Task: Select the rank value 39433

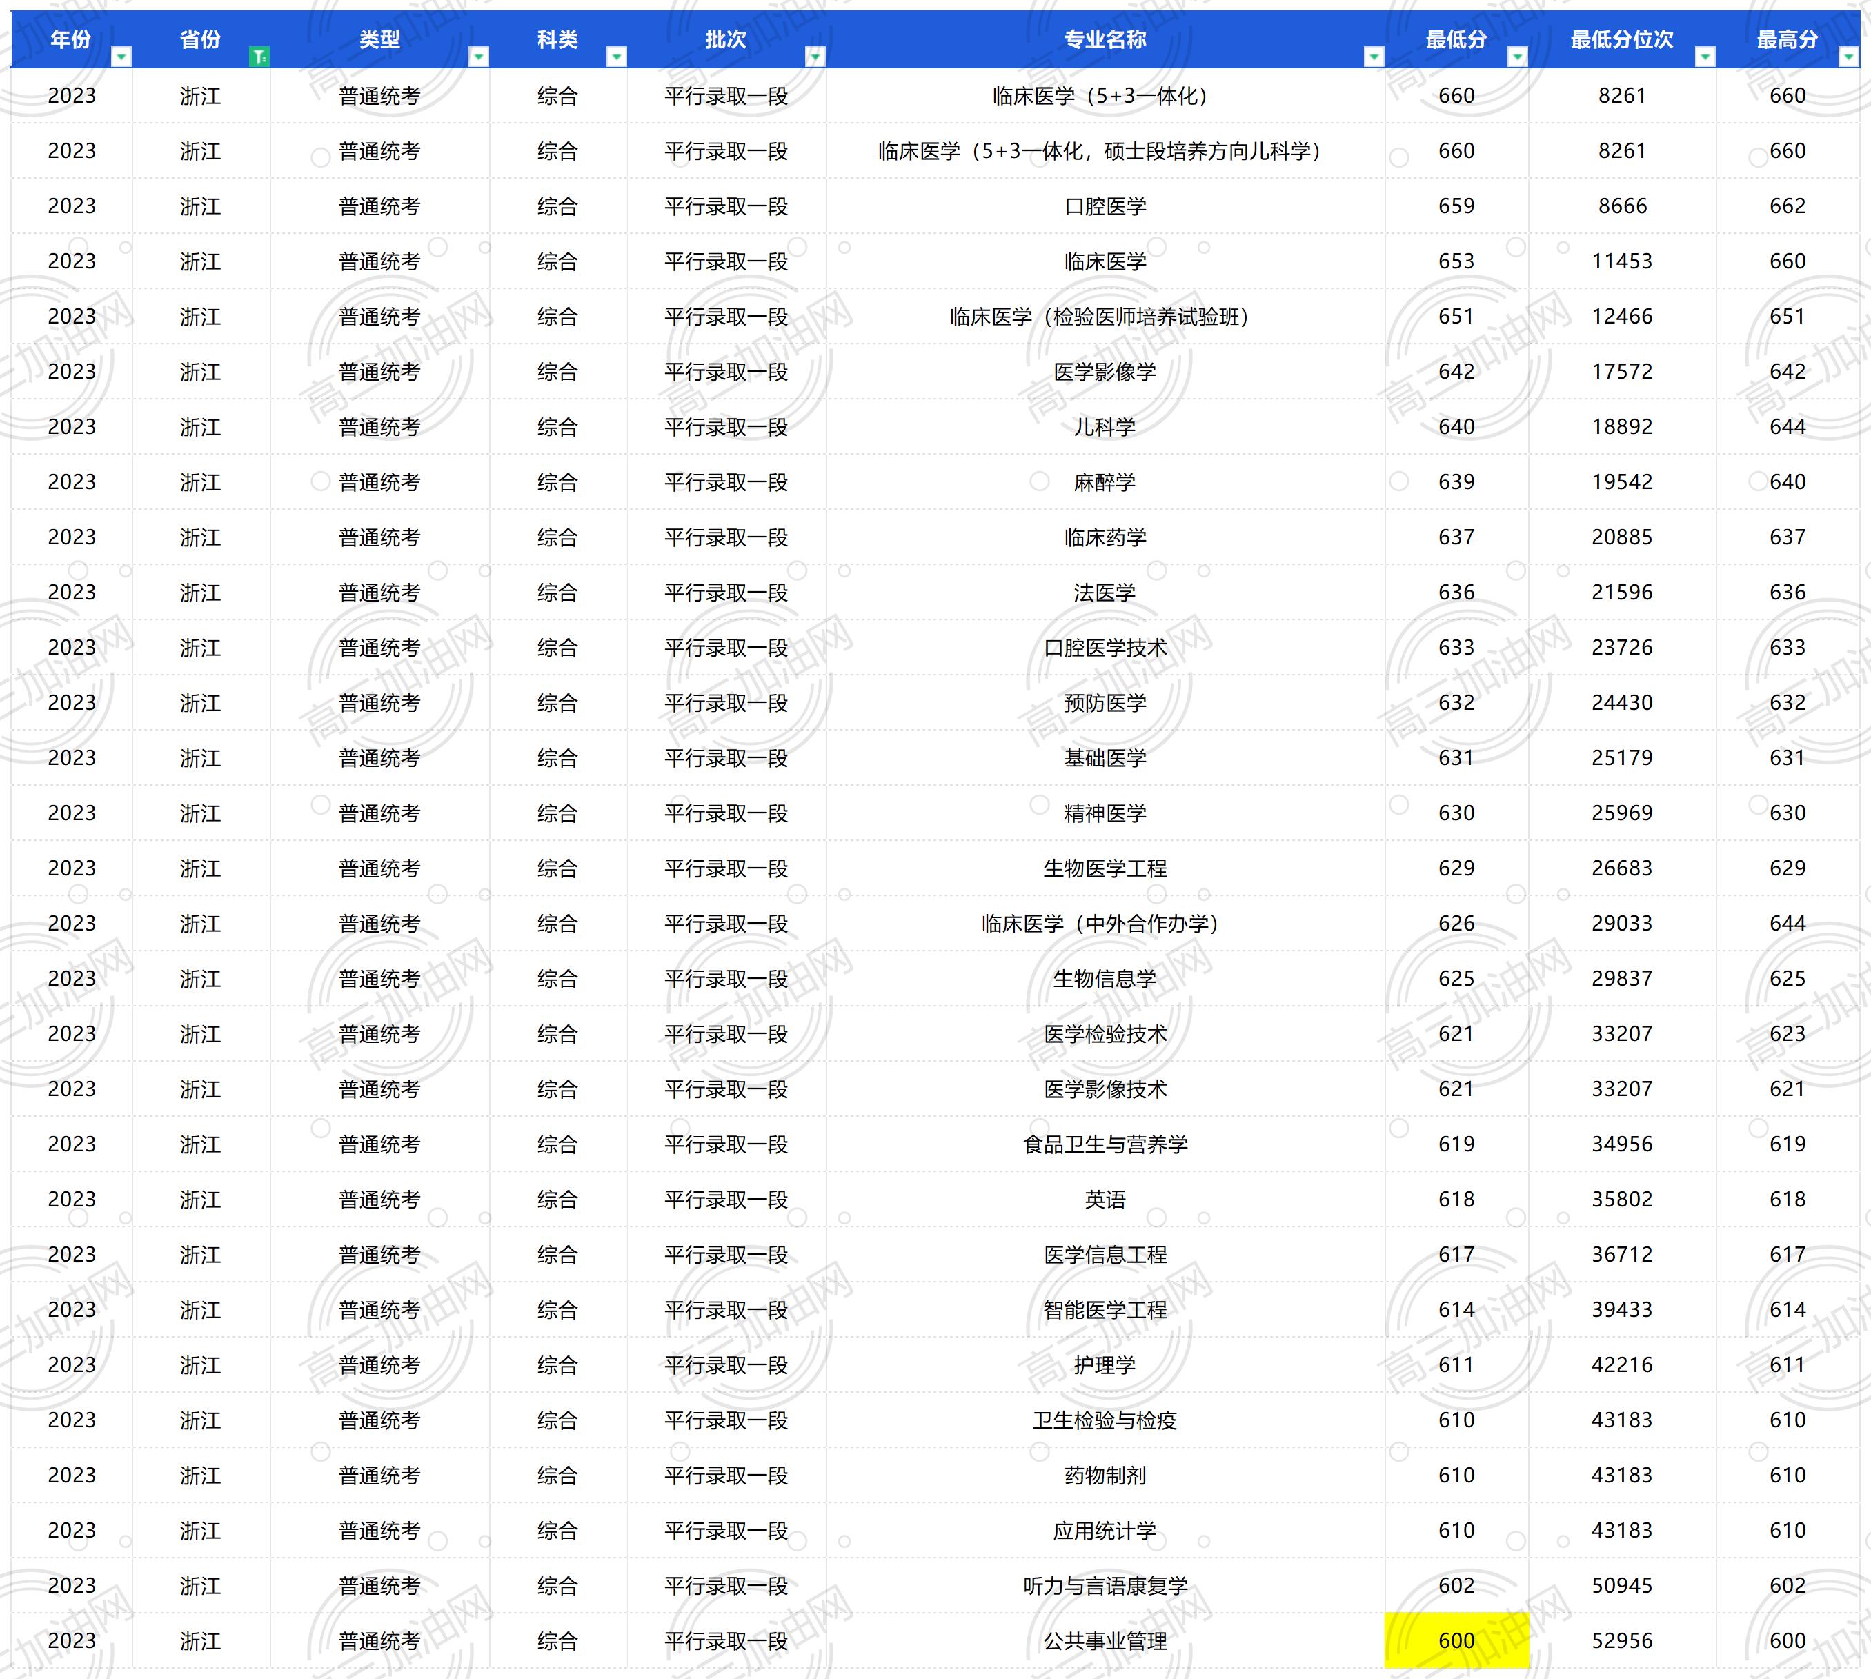Action: pyautogui.click(x=1622, y=1310)
